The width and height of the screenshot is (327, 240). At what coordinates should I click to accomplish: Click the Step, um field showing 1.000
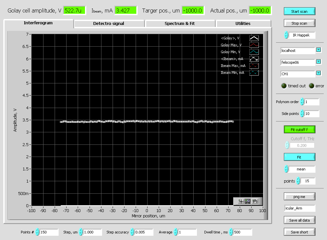click(x=93, y=232)
